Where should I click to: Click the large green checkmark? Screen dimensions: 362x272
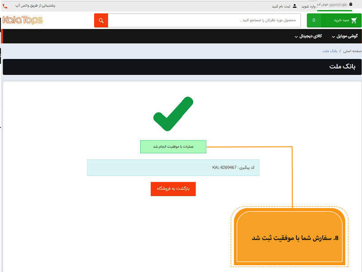(x=173, y=114)
